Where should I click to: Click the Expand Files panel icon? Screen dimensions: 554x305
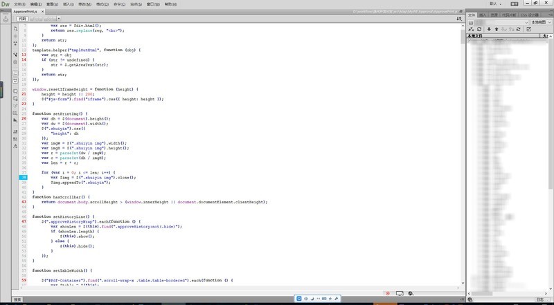pyautogui.click(x=530, y=30)
